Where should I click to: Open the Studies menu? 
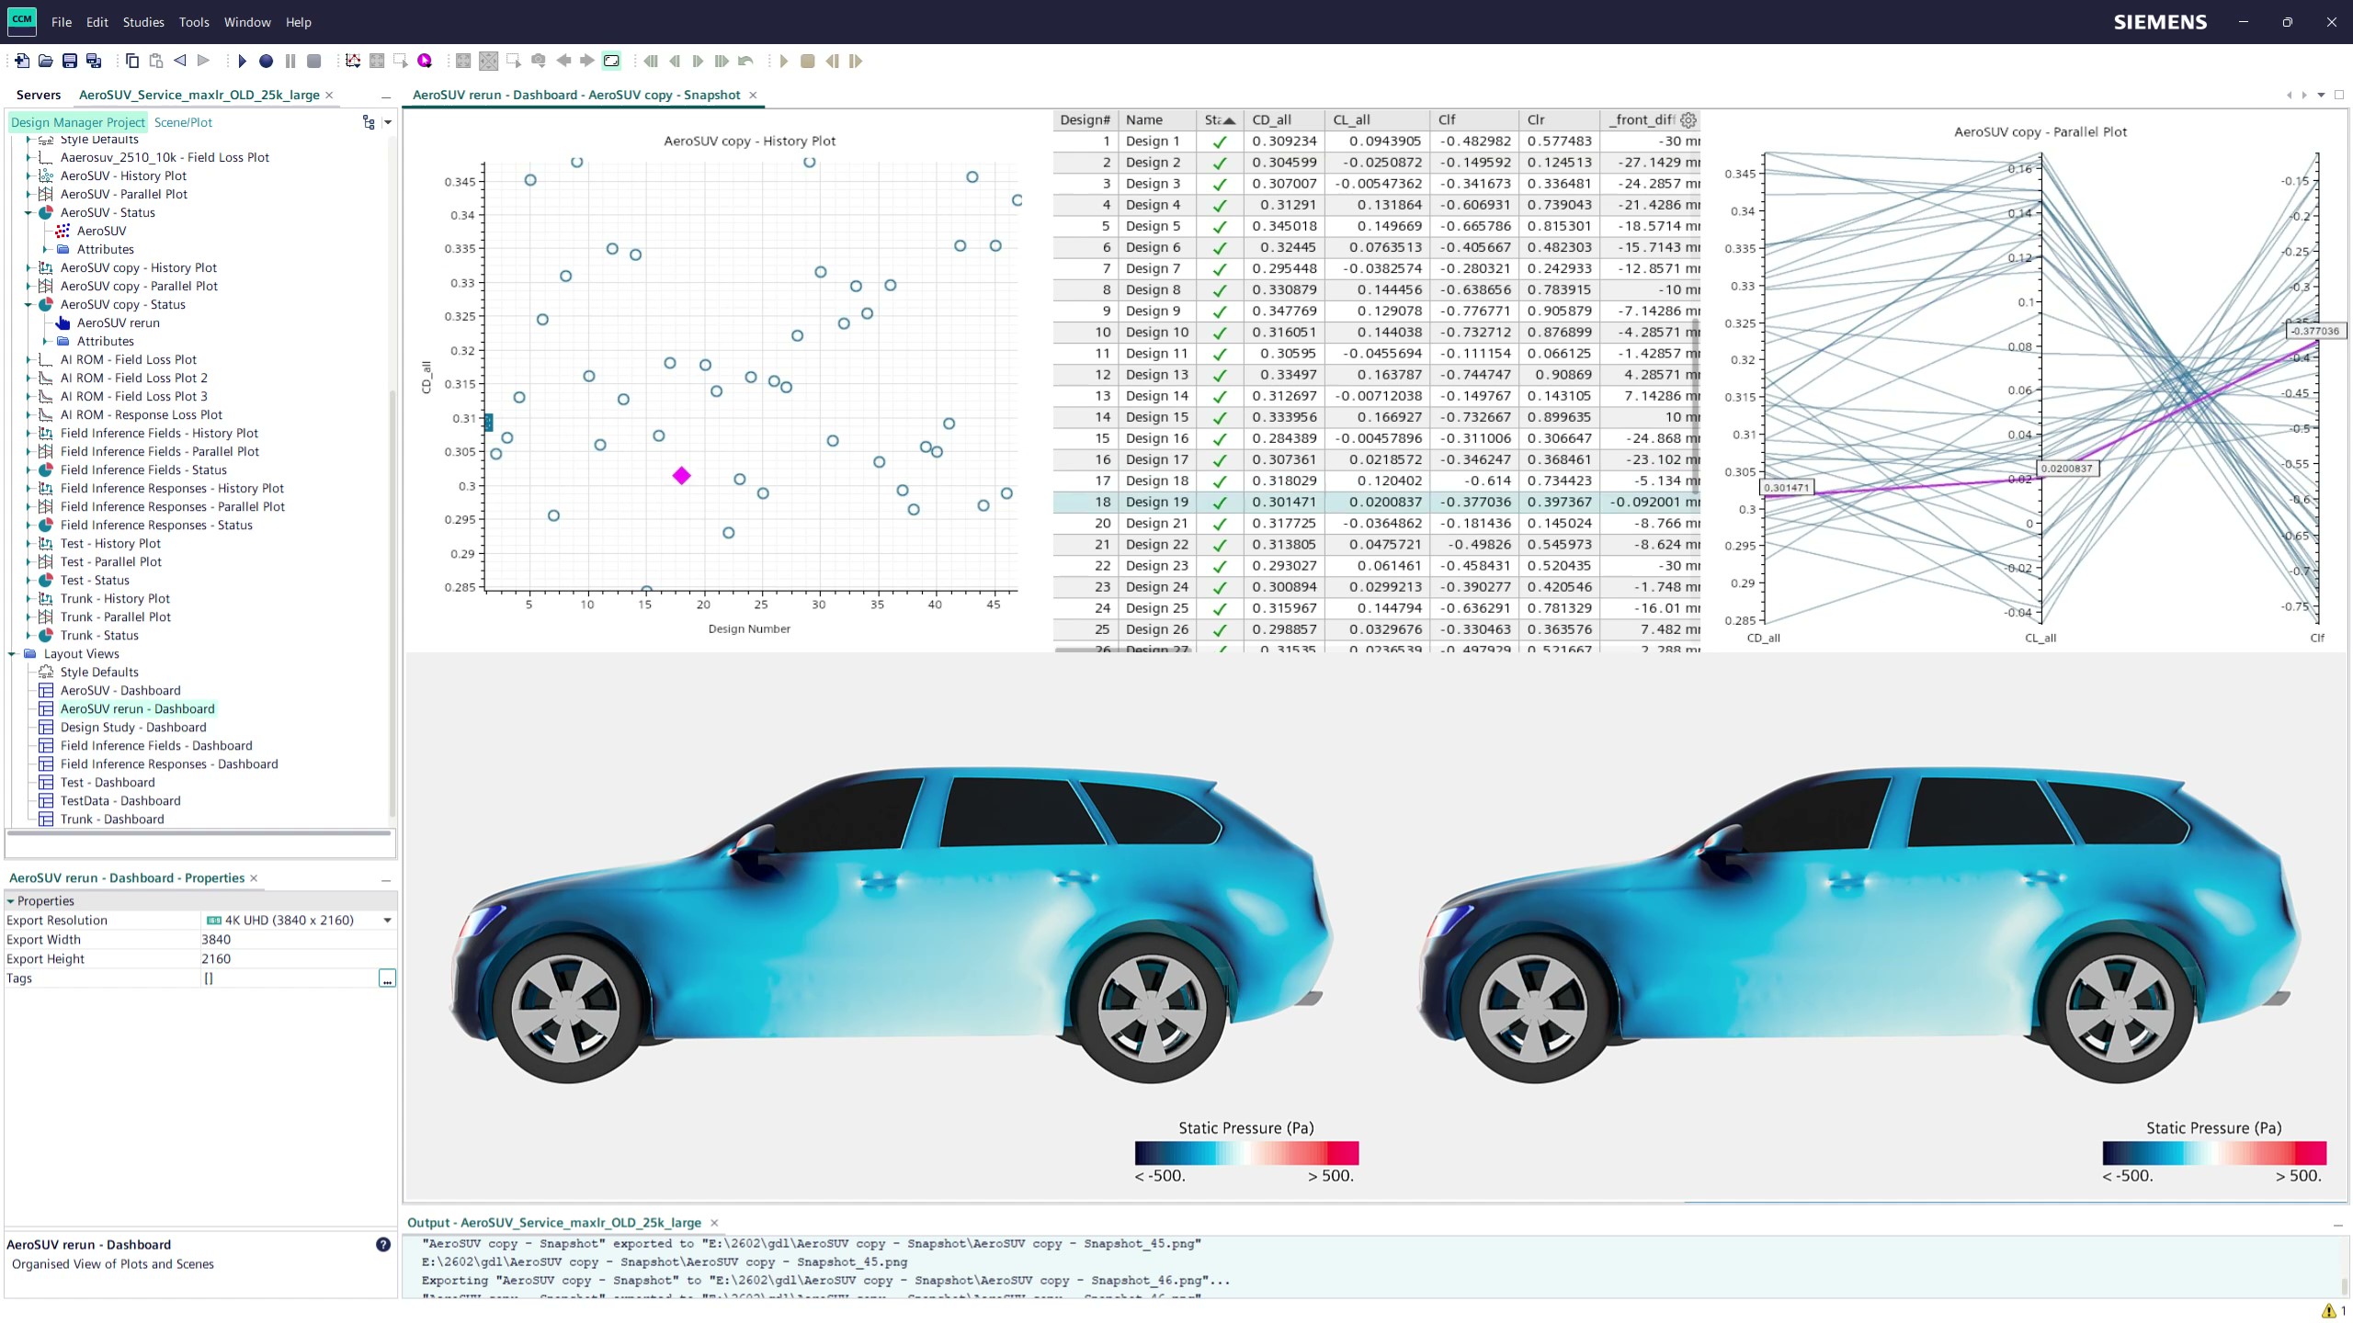(x=143, y=22)
